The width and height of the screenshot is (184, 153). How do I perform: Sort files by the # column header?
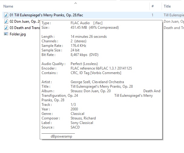click(x=152, y=6)
